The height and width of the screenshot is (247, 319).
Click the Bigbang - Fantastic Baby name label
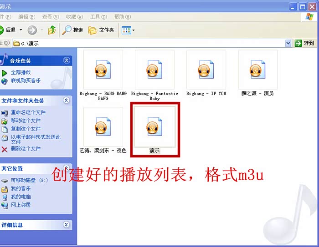tap(154, 96)
